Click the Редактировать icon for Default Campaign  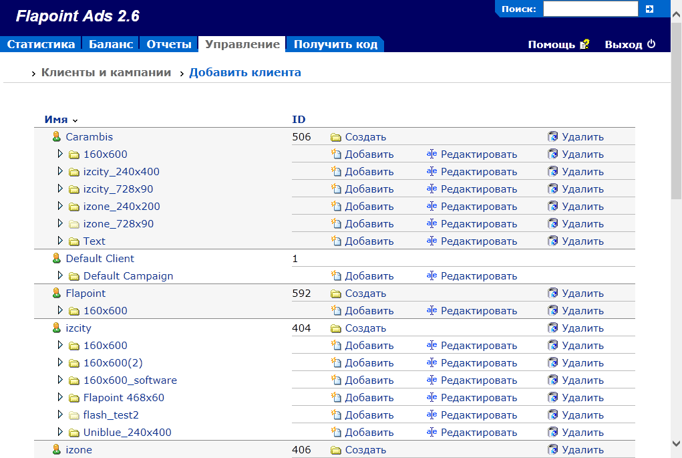432,275
